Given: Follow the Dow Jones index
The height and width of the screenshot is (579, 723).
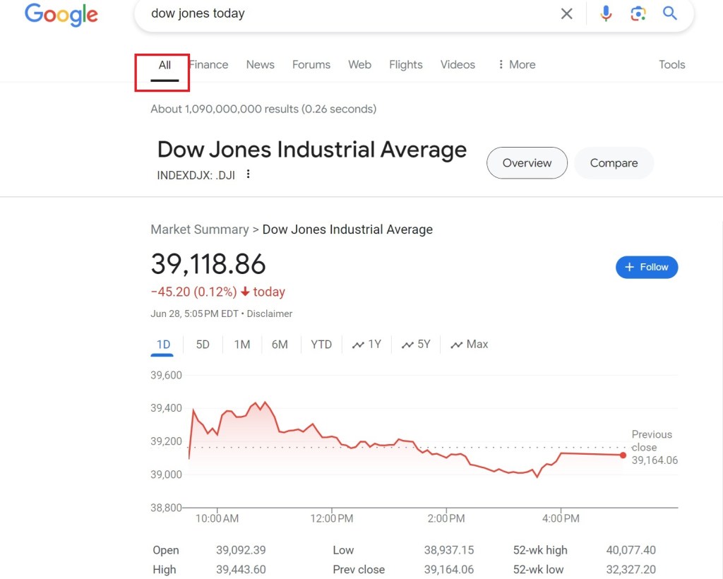Looking at the screenshot, I should click(647, 267).
